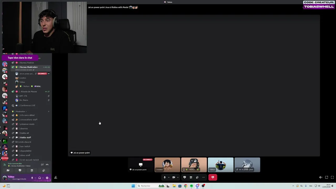Create channel with Modération plus icon
The width and height of the screenshot is (336, 189).
coord(49,112)
